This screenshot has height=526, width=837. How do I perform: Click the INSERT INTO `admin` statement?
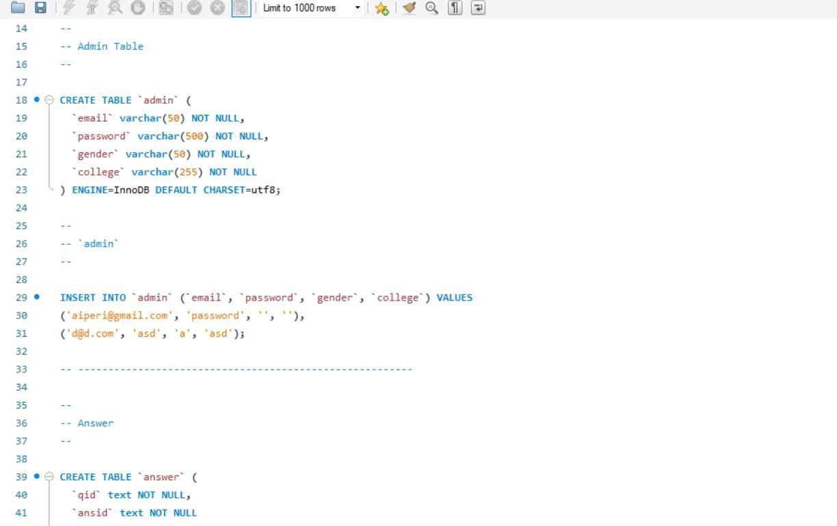pyautogui.click(x=266, y=297)
